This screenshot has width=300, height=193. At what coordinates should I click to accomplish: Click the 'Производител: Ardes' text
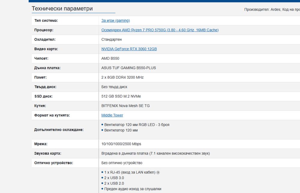pos(262,9)
